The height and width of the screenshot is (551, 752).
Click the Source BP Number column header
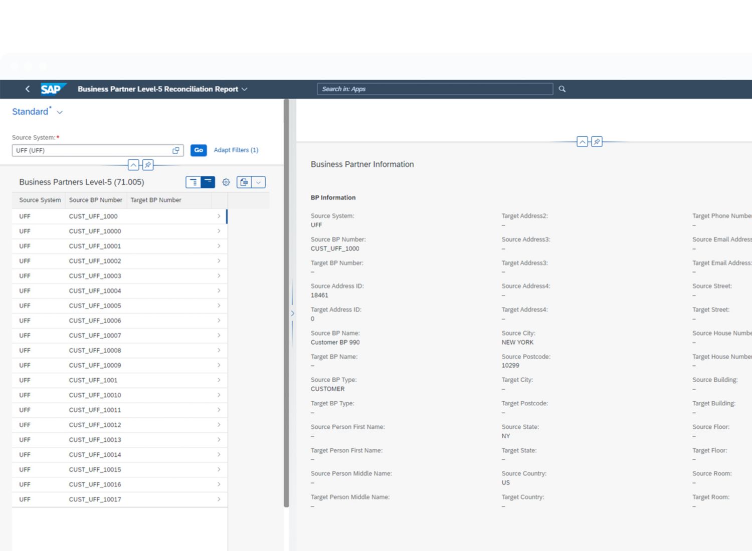(x=95, y=200)
